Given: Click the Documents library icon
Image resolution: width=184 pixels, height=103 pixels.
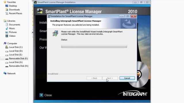Looking at the screenshot, I should pos(7,25).
